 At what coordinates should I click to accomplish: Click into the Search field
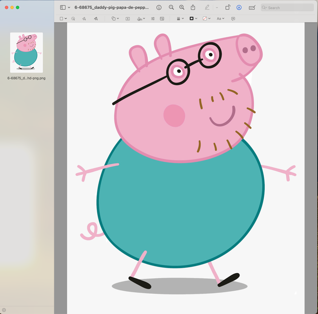(x=287, y=7)
